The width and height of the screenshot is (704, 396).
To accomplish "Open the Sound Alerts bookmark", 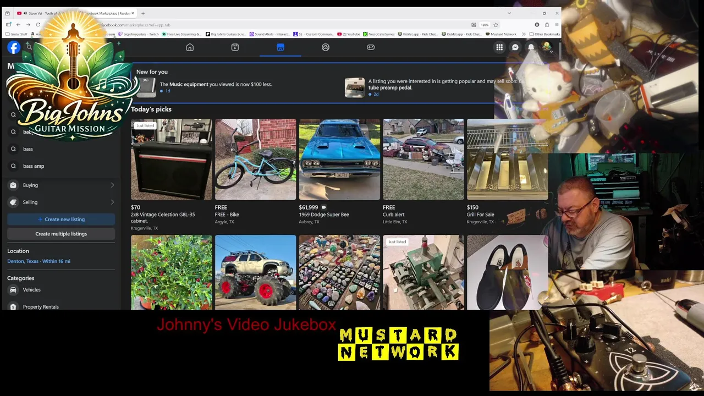I will (x=269, y=34).
